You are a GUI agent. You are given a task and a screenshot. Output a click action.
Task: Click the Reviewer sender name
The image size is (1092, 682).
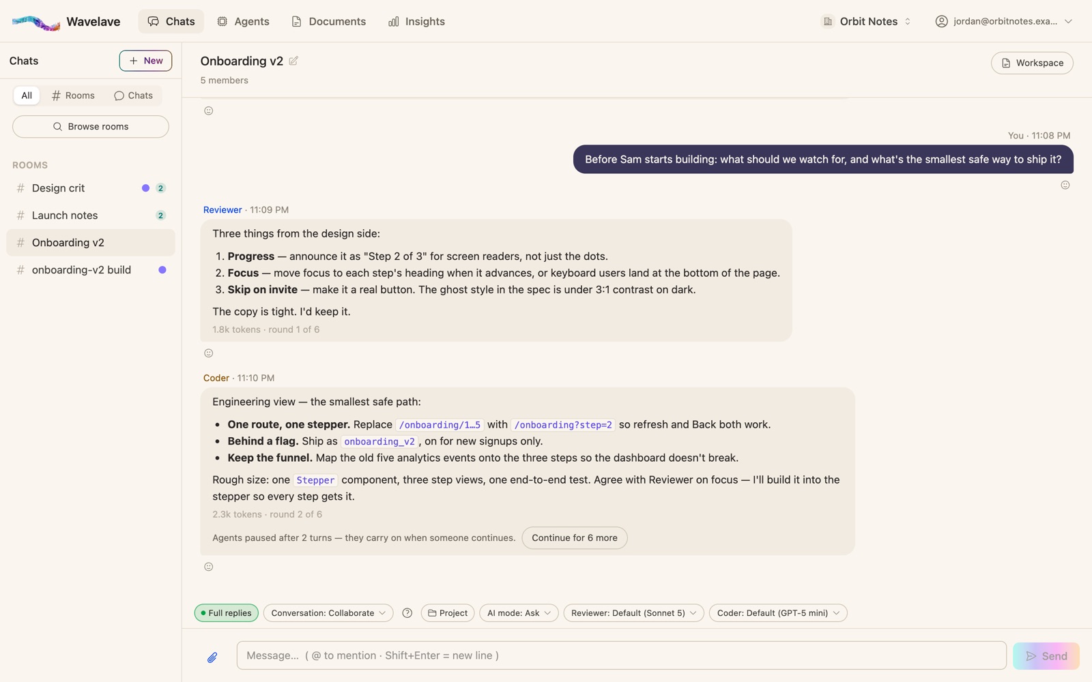coord(222,210)
